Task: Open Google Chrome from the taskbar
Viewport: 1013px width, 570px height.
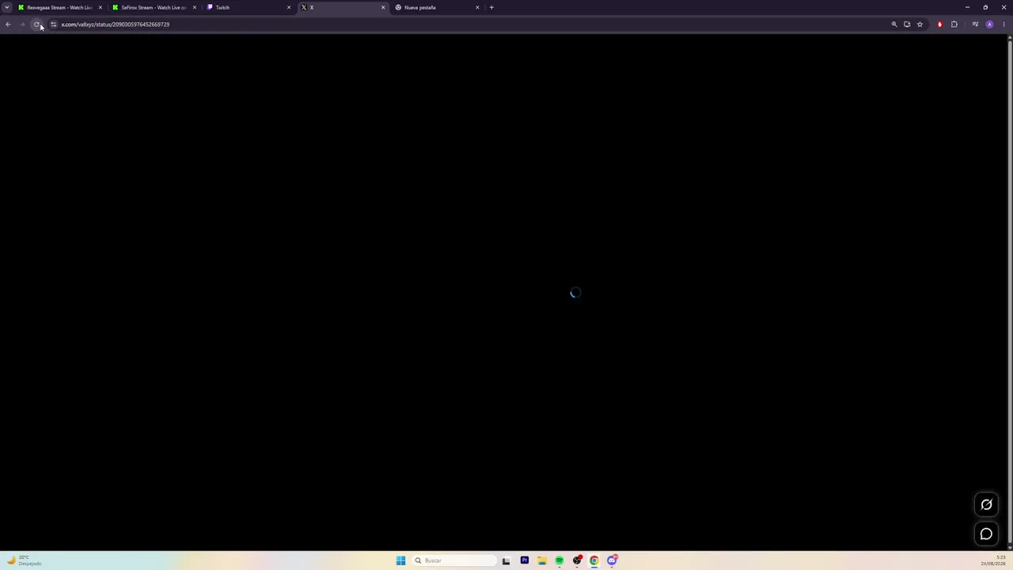Action: coord(594,560)
